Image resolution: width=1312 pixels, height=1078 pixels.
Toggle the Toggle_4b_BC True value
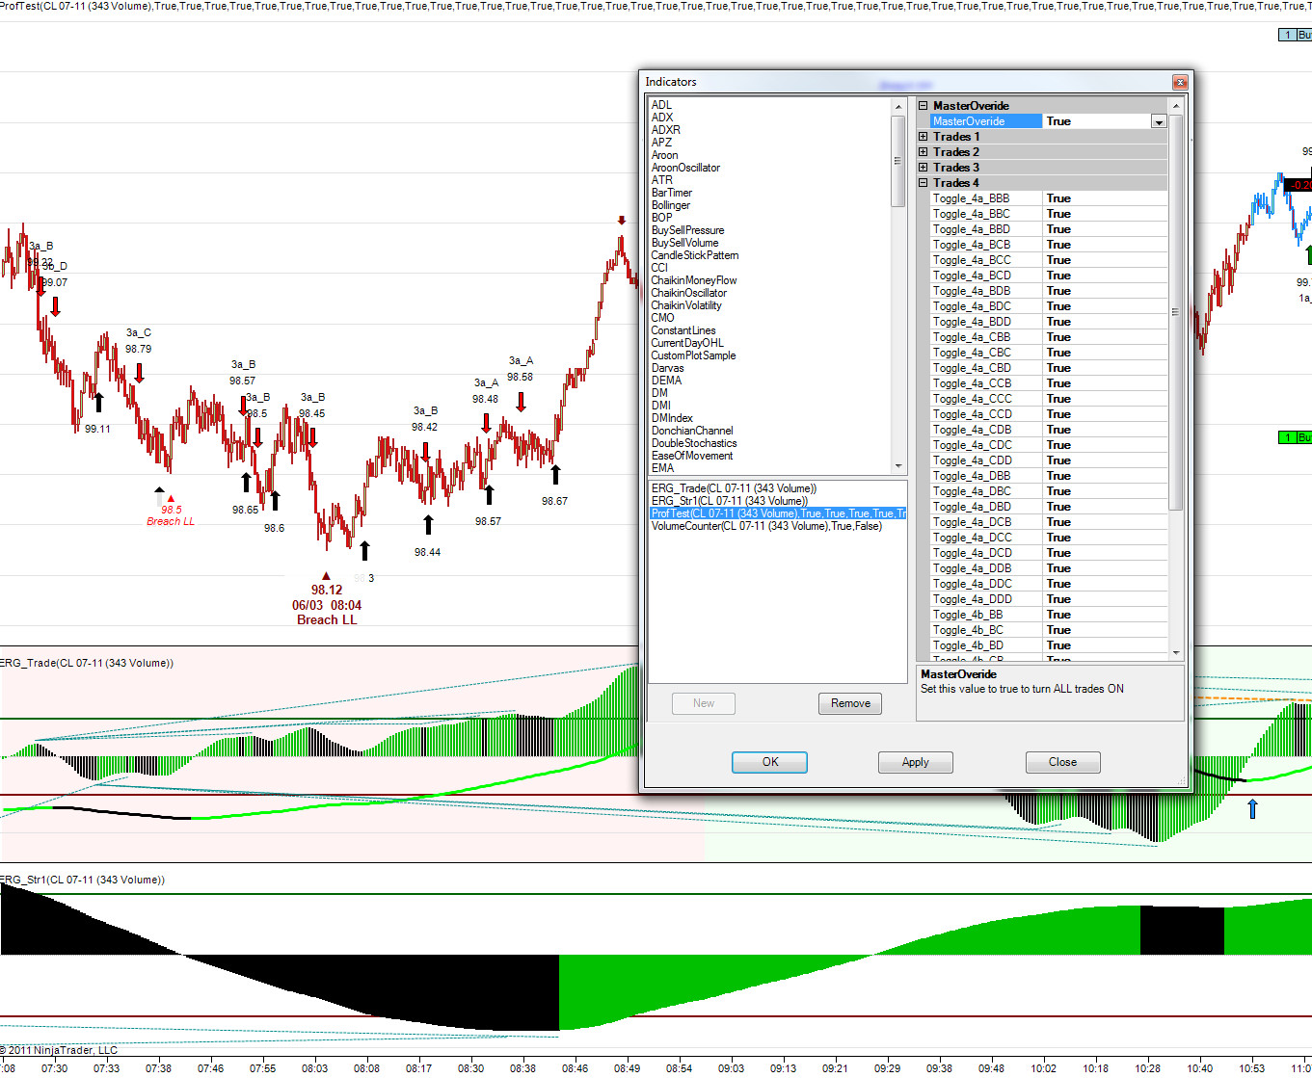click(1105, 630)
